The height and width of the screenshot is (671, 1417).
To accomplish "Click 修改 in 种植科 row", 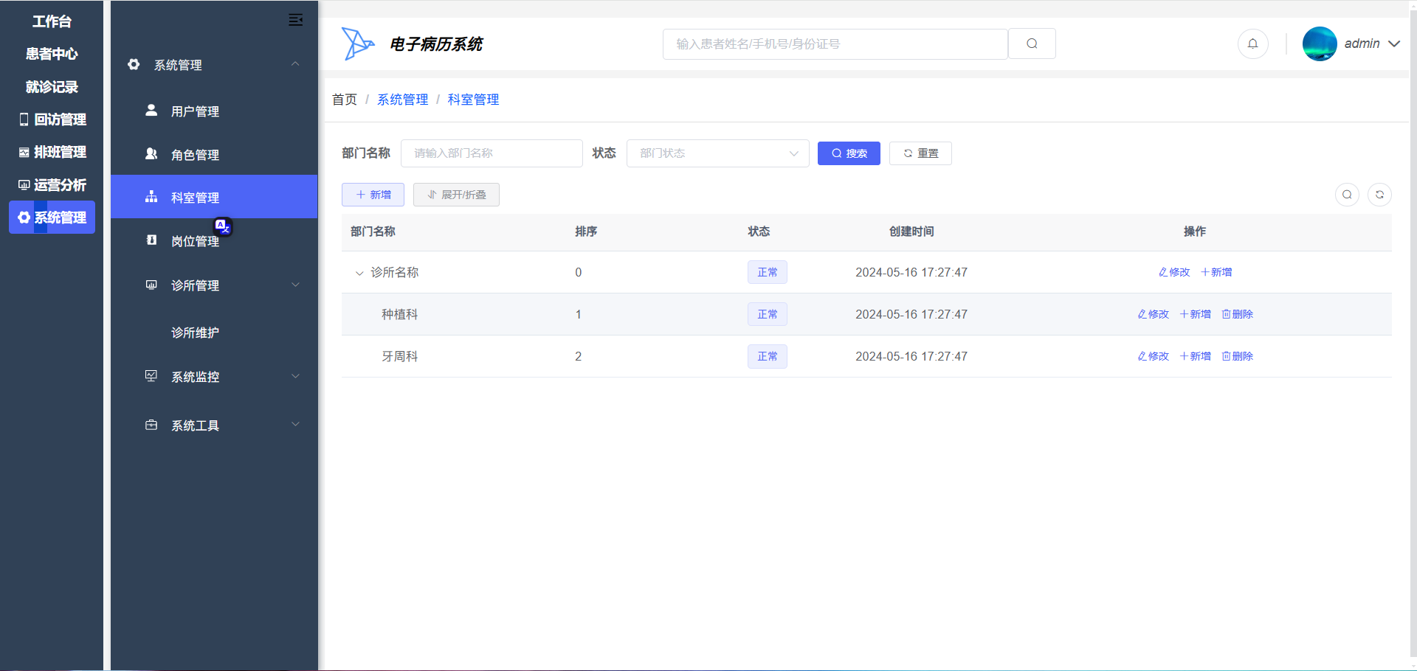I will (x=1153, y=314).
